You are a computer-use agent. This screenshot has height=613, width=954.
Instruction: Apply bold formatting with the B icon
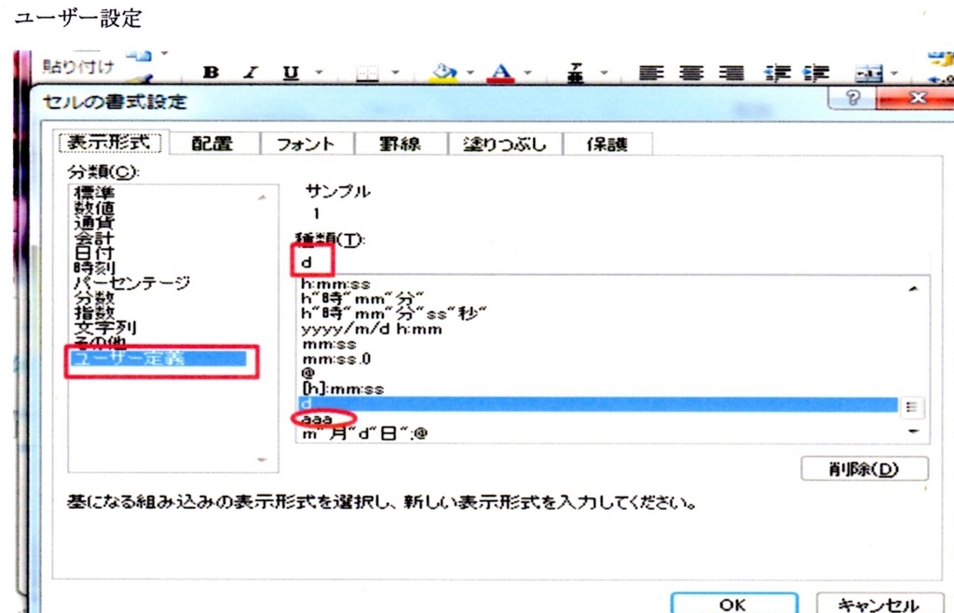click(x=211, y=71)
